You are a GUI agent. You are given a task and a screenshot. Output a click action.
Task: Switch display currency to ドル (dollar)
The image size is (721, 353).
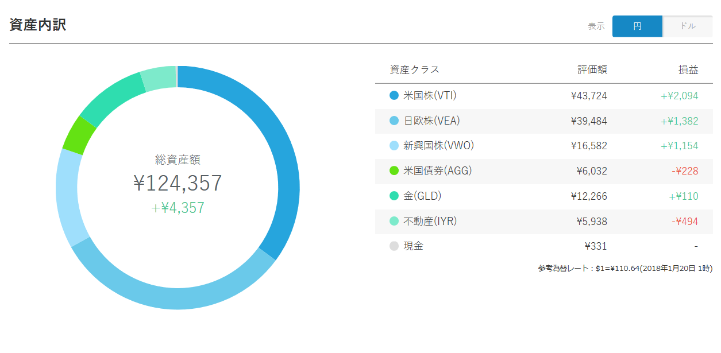tap(688, 26)
